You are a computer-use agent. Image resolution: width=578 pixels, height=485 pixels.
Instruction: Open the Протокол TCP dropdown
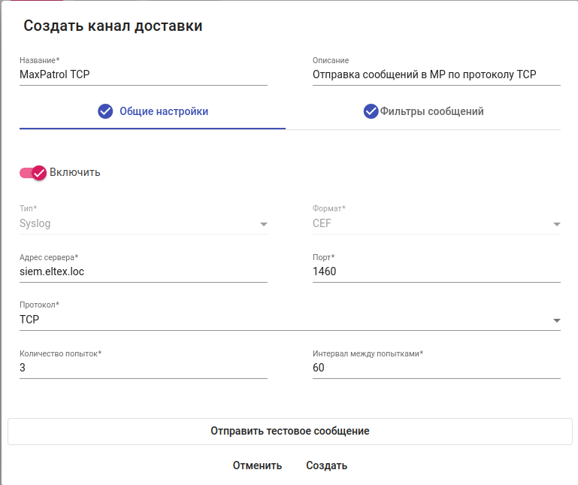pos(556,320)
